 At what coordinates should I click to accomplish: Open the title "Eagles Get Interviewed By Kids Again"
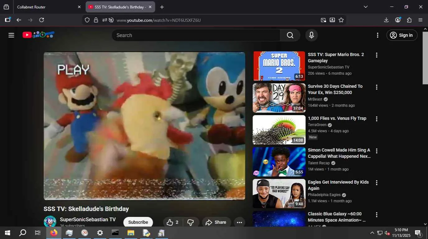click(x=338, y=185)
